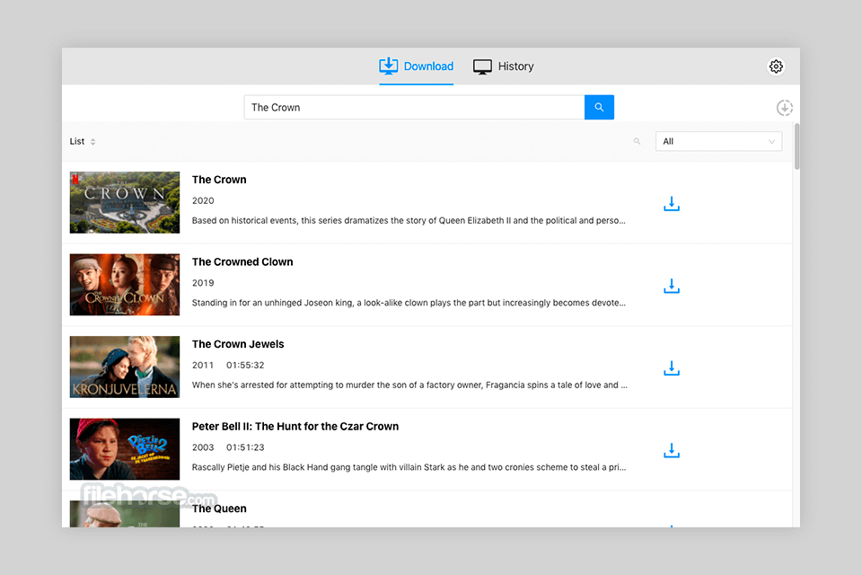The width and height of the screenshot is (862, 575).
Task: Click the duration 01:51:23
Action: 245,447
